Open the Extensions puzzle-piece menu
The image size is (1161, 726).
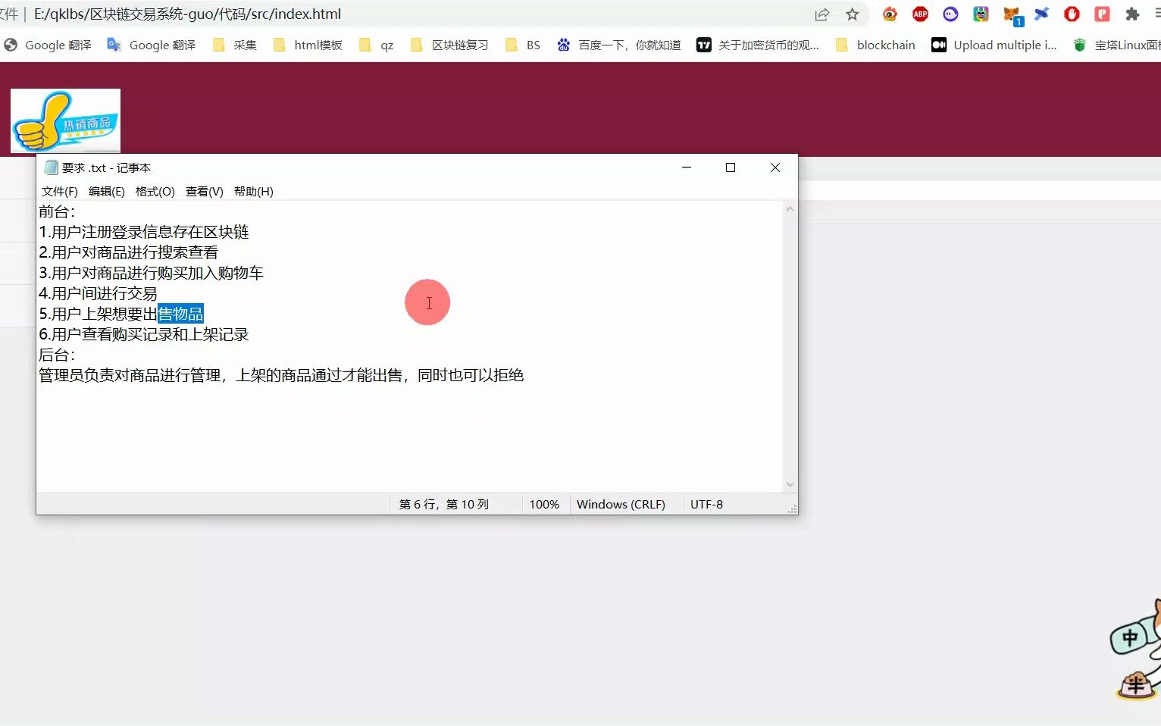click(1132, 14)
